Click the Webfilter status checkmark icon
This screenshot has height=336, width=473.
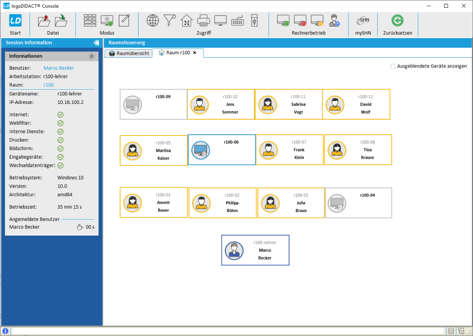point(60,123)
